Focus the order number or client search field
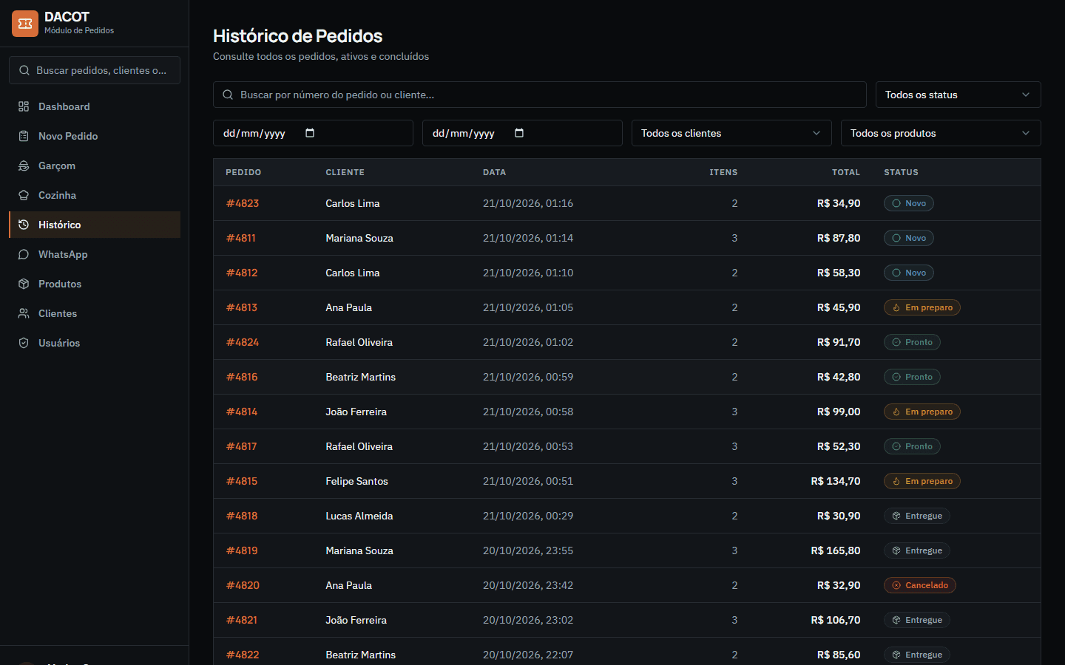Viewport: 1065px width, 665px height. click(x=540, y=95)
